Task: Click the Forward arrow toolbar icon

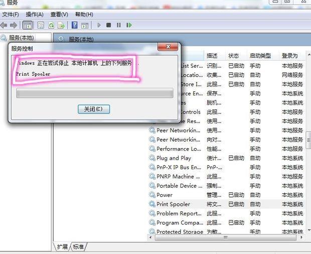Action: pyautogui.click(x=14, y=25)
